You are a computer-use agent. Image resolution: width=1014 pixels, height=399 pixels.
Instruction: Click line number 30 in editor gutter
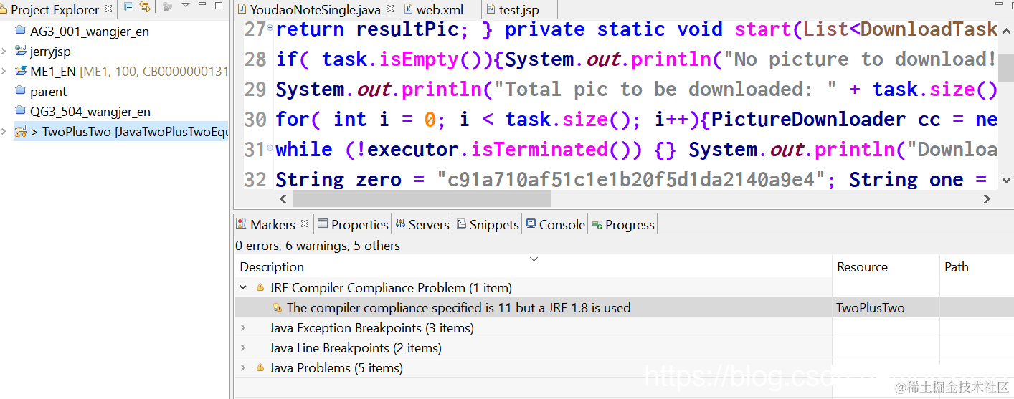coord(255,120)
